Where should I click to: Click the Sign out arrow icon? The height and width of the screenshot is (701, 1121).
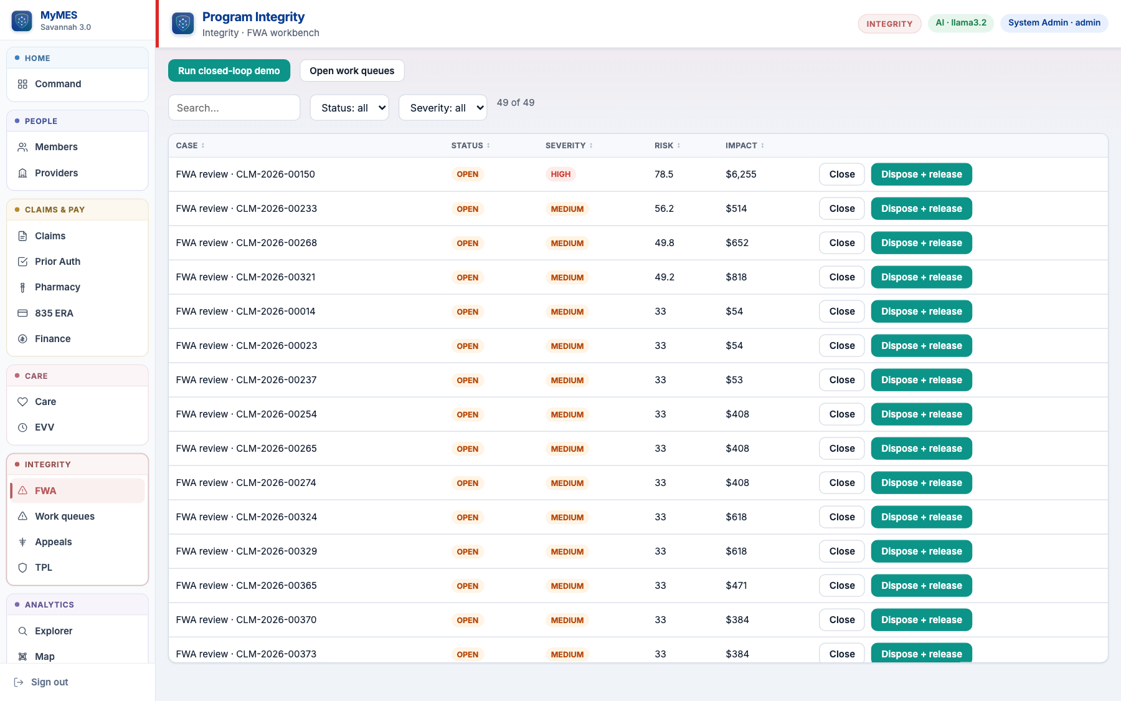pyautogui.click(x=19, y=682)
